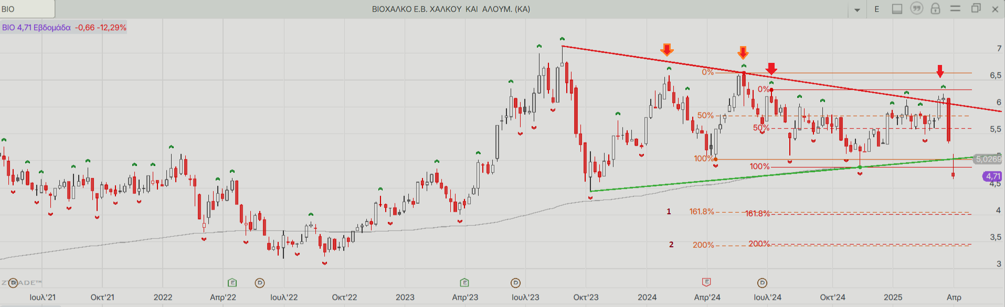This screenshot has height=307, width=1005.
Task: Click the ΒΙΟΧΑΛΚΟ Ε.Β. ΧΑΛΚΟΥ ΚΑΙ ΑΛΟΥΜ. title
Action: (x=451, y=9)
